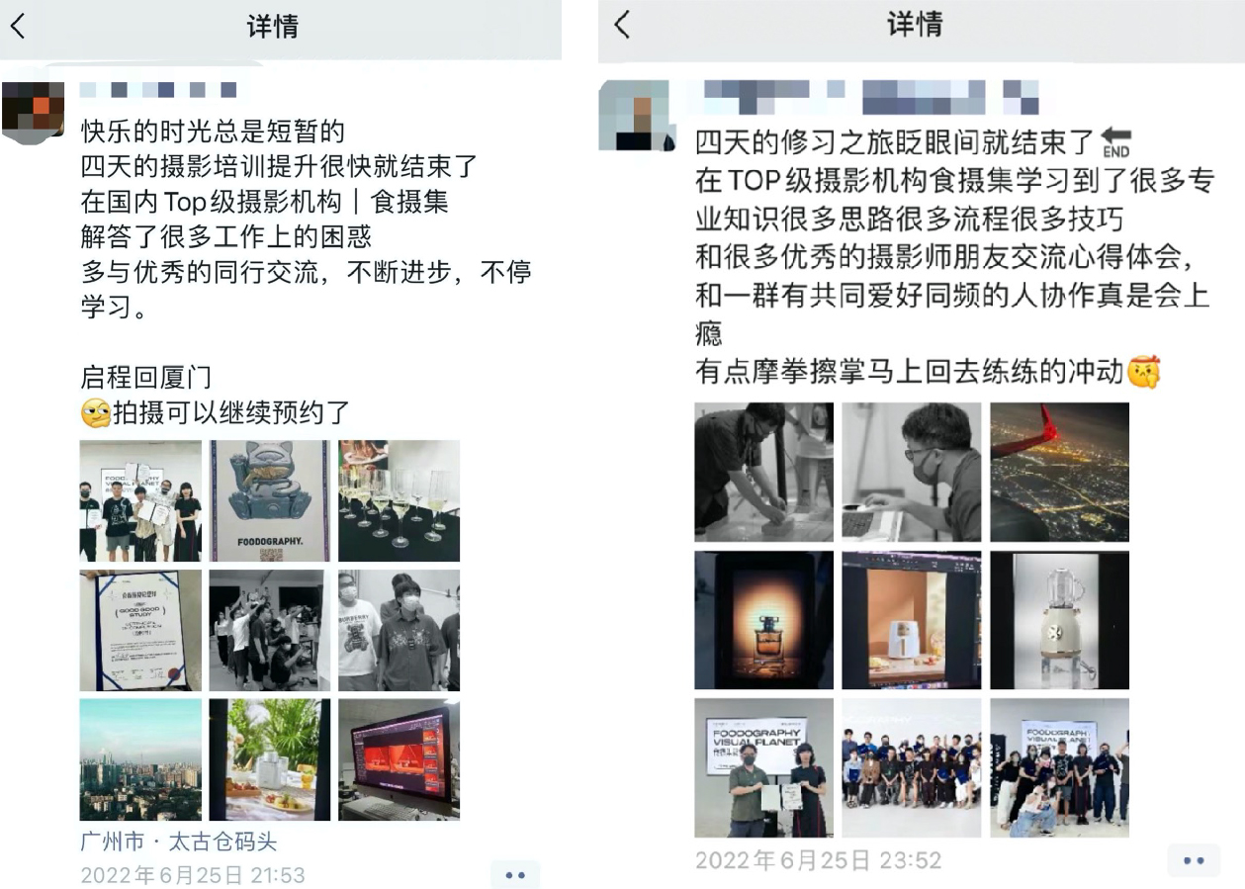View the city skyline photo in left post
1245x889 pixels.
[x=140, y=759]
